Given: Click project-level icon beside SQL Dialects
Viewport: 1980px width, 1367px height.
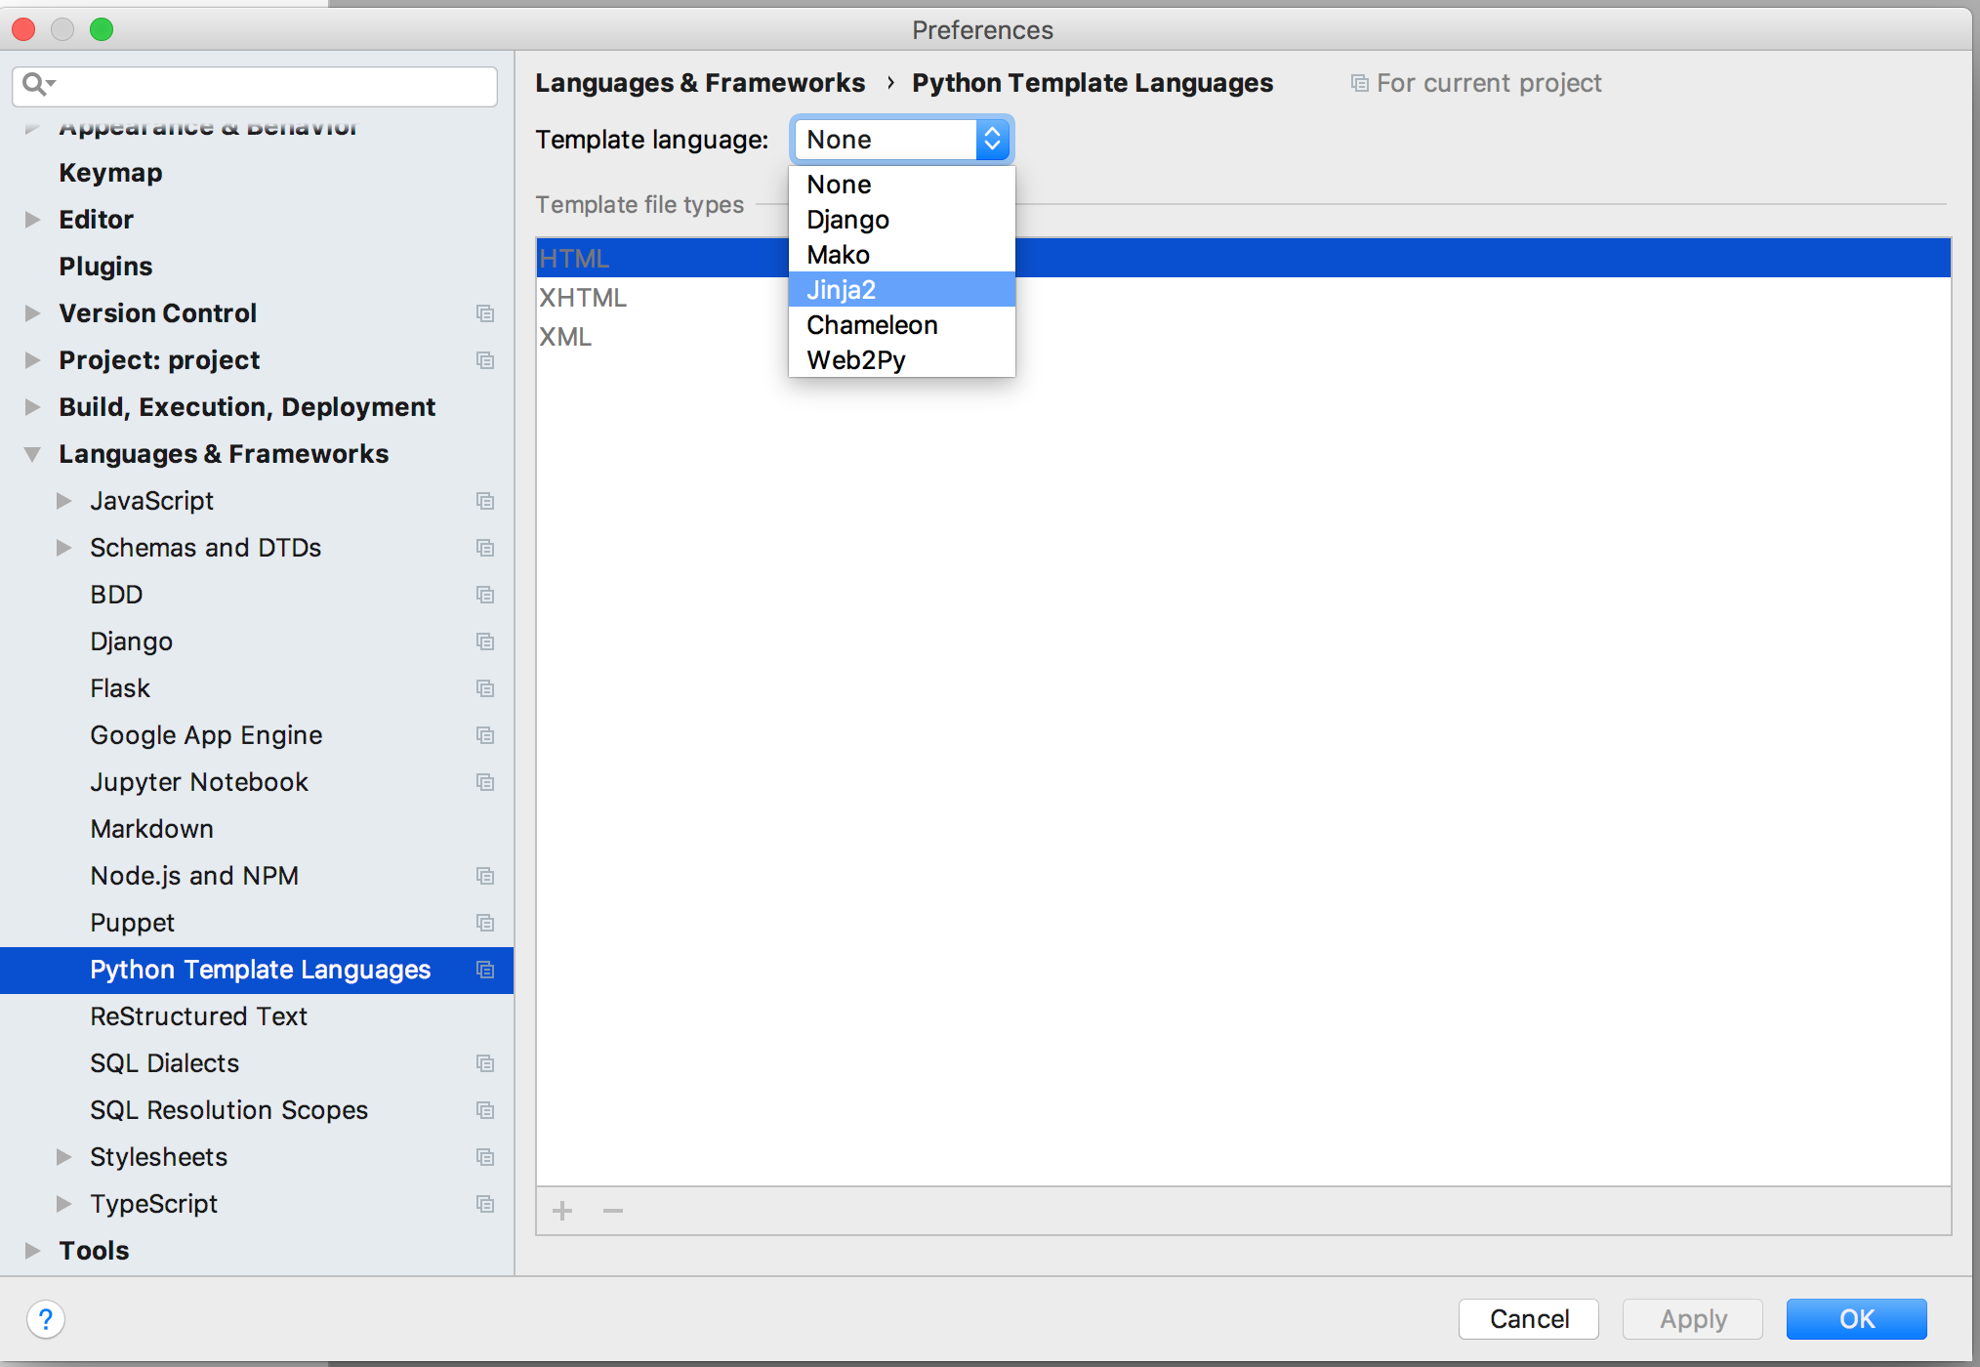Looking at the screenshot, I should pos(485,1063).
